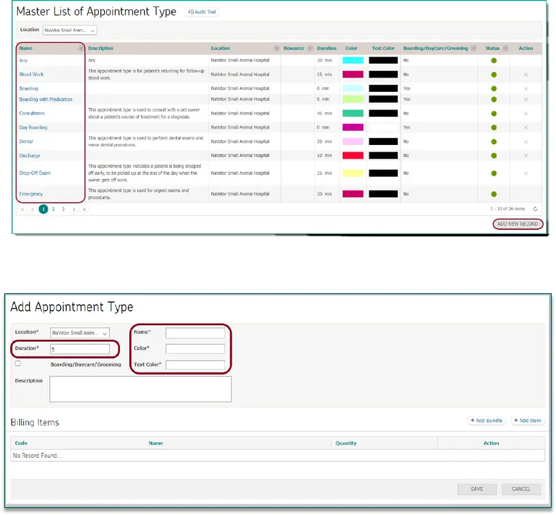556x515 pixels.
Task: Delete the Dental appointment type
Action: (x=526, y=142)
